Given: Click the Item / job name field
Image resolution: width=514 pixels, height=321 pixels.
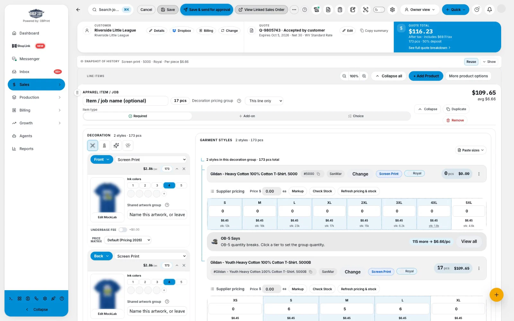Looking at the screenshot, I should tap(125, 101).
